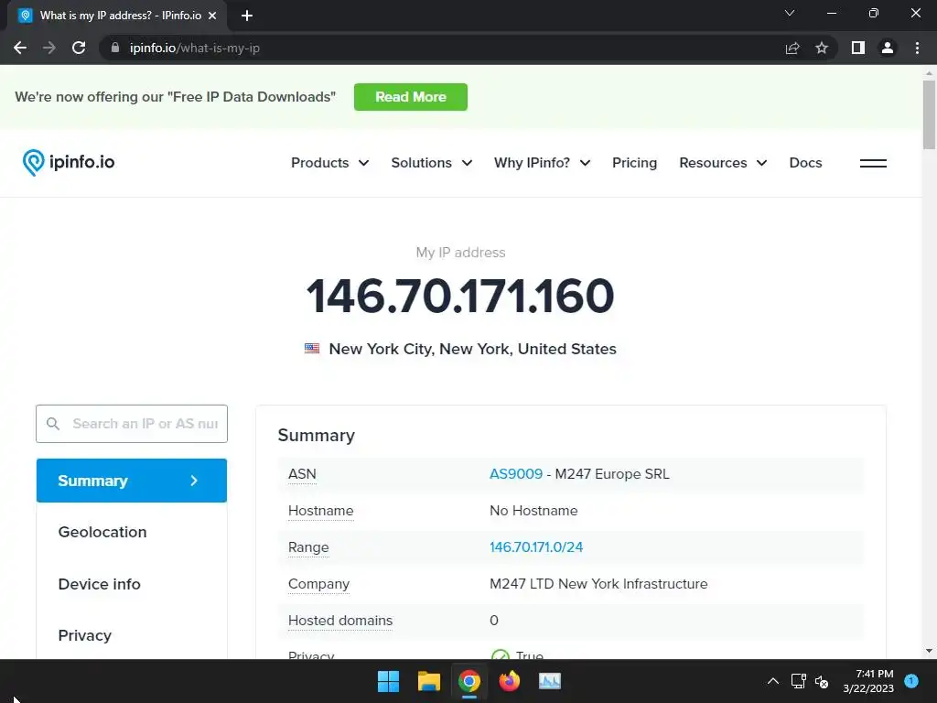Click the ASN label
Image resolution: width=937 pixels, height=703 pixels.
302,474
